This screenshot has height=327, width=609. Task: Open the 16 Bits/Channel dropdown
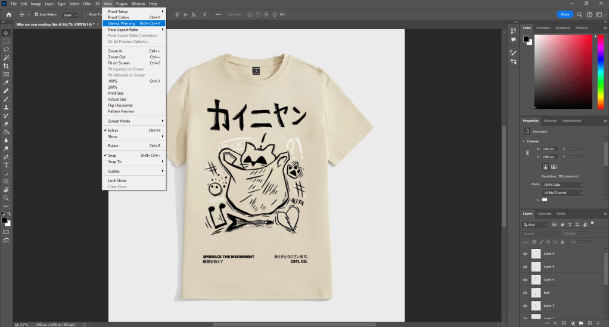[x=563, y=193]
